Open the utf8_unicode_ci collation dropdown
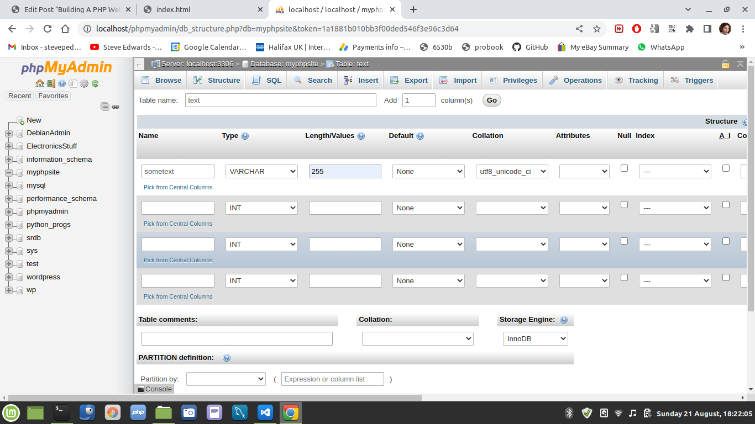 click(x=512, y=172)
